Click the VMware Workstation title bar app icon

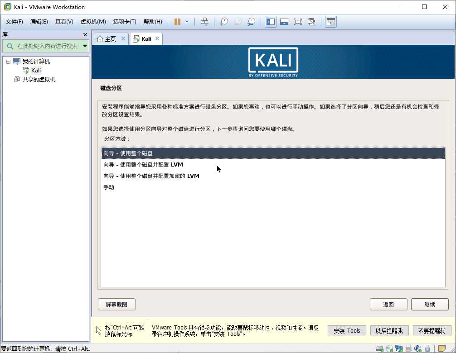pyautogui.click(x=8, y=7)
